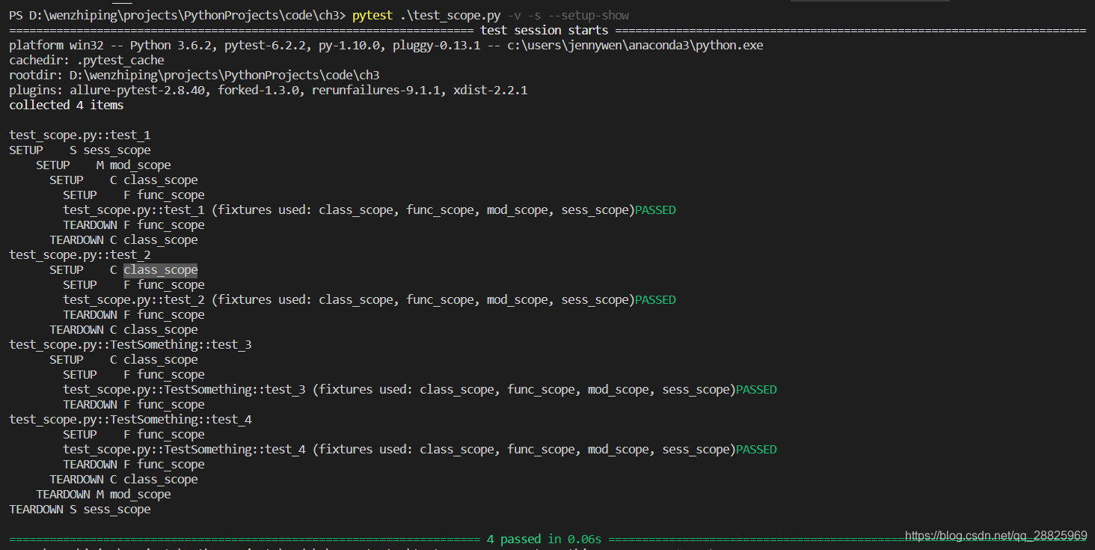Click the 'SETUP M mod_scope' line
This screenshot has width=1095, height=550.
(103, 165)
